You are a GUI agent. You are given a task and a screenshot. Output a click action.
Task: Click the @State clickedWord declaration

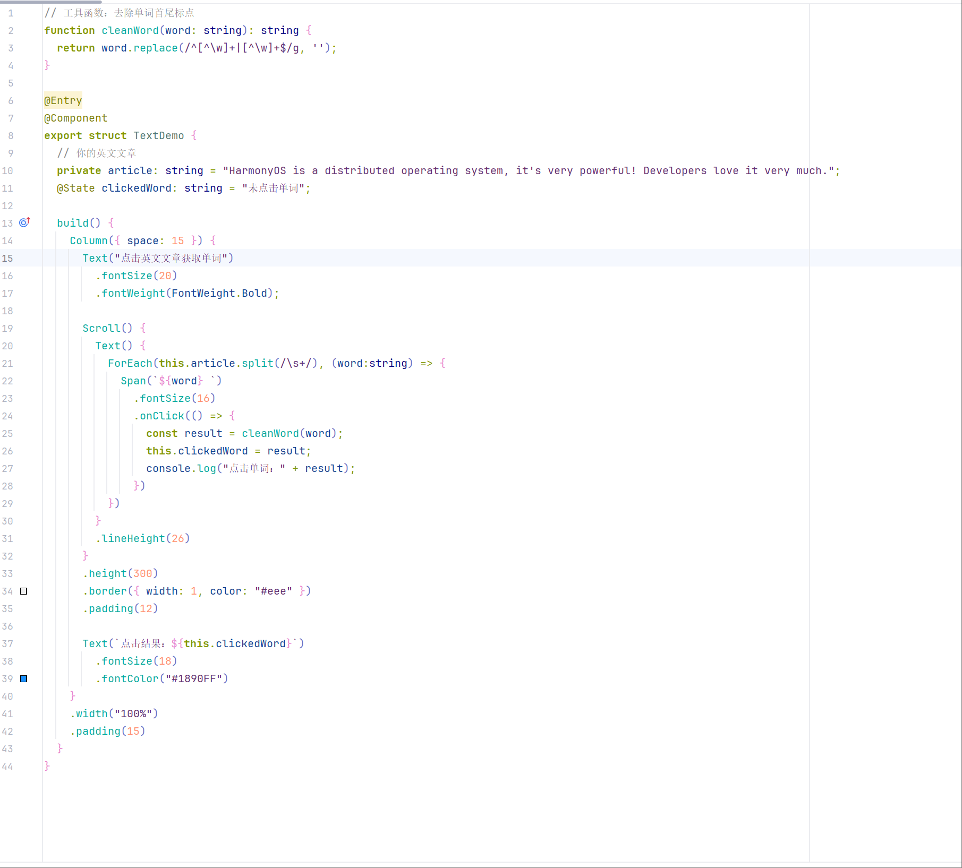183,188
